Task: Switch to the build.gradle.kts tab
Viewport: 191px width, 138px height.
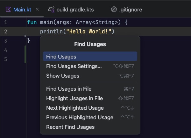Action: coord(75,10)
